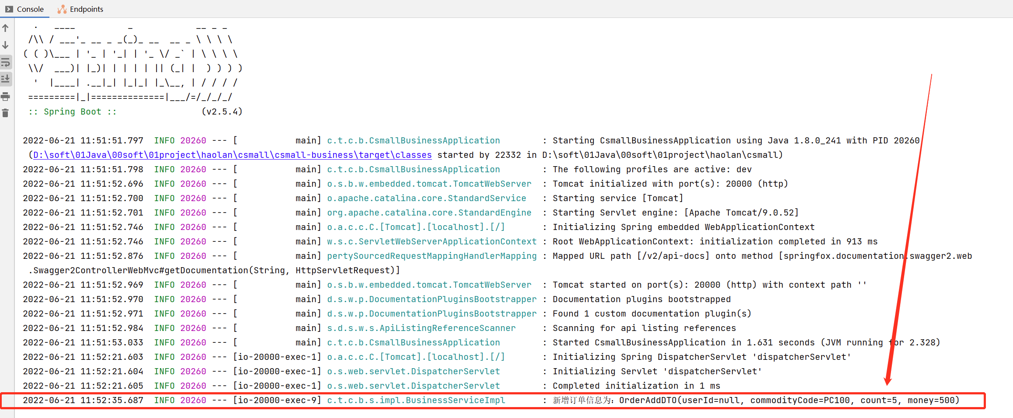Click 'Root WebApplicationContext: initialization completed' message

[x=715, y=241]
